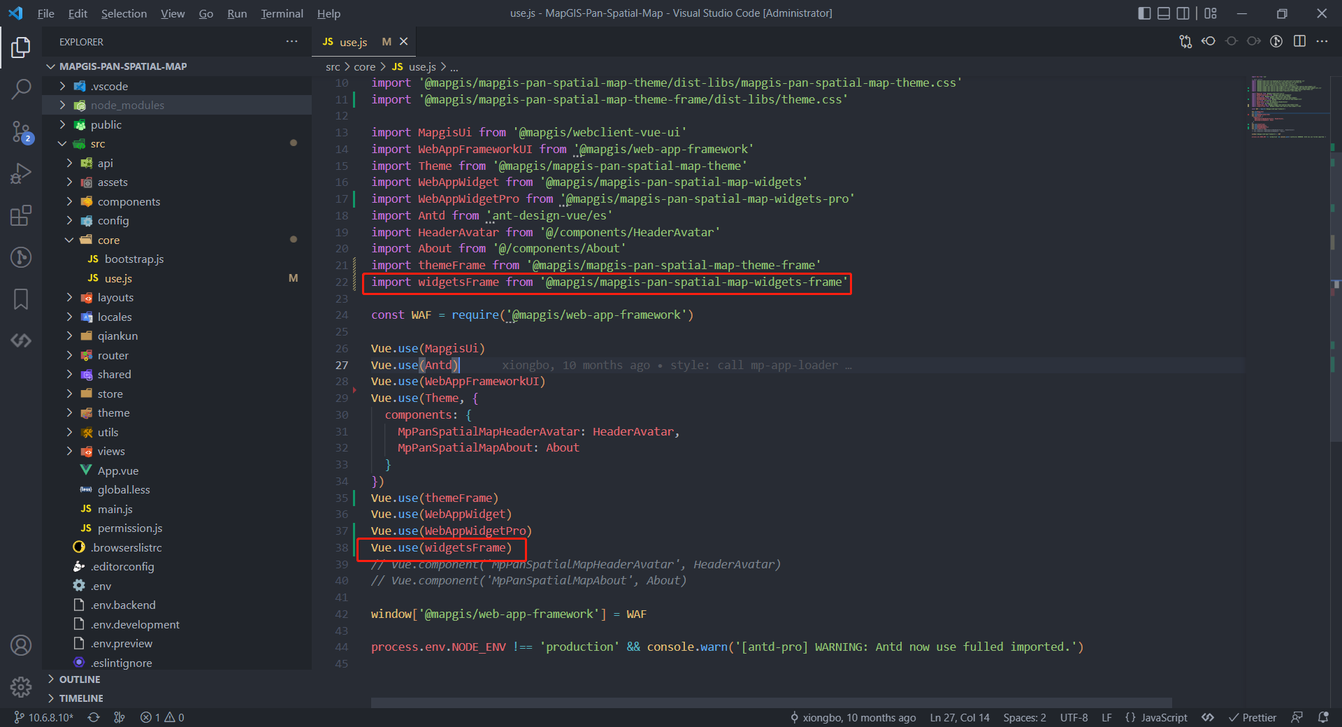Click the git blame xiongbo, 10 months ago status item
Viewport: 1342px width, 727px height.
click(x=853, y=717)
